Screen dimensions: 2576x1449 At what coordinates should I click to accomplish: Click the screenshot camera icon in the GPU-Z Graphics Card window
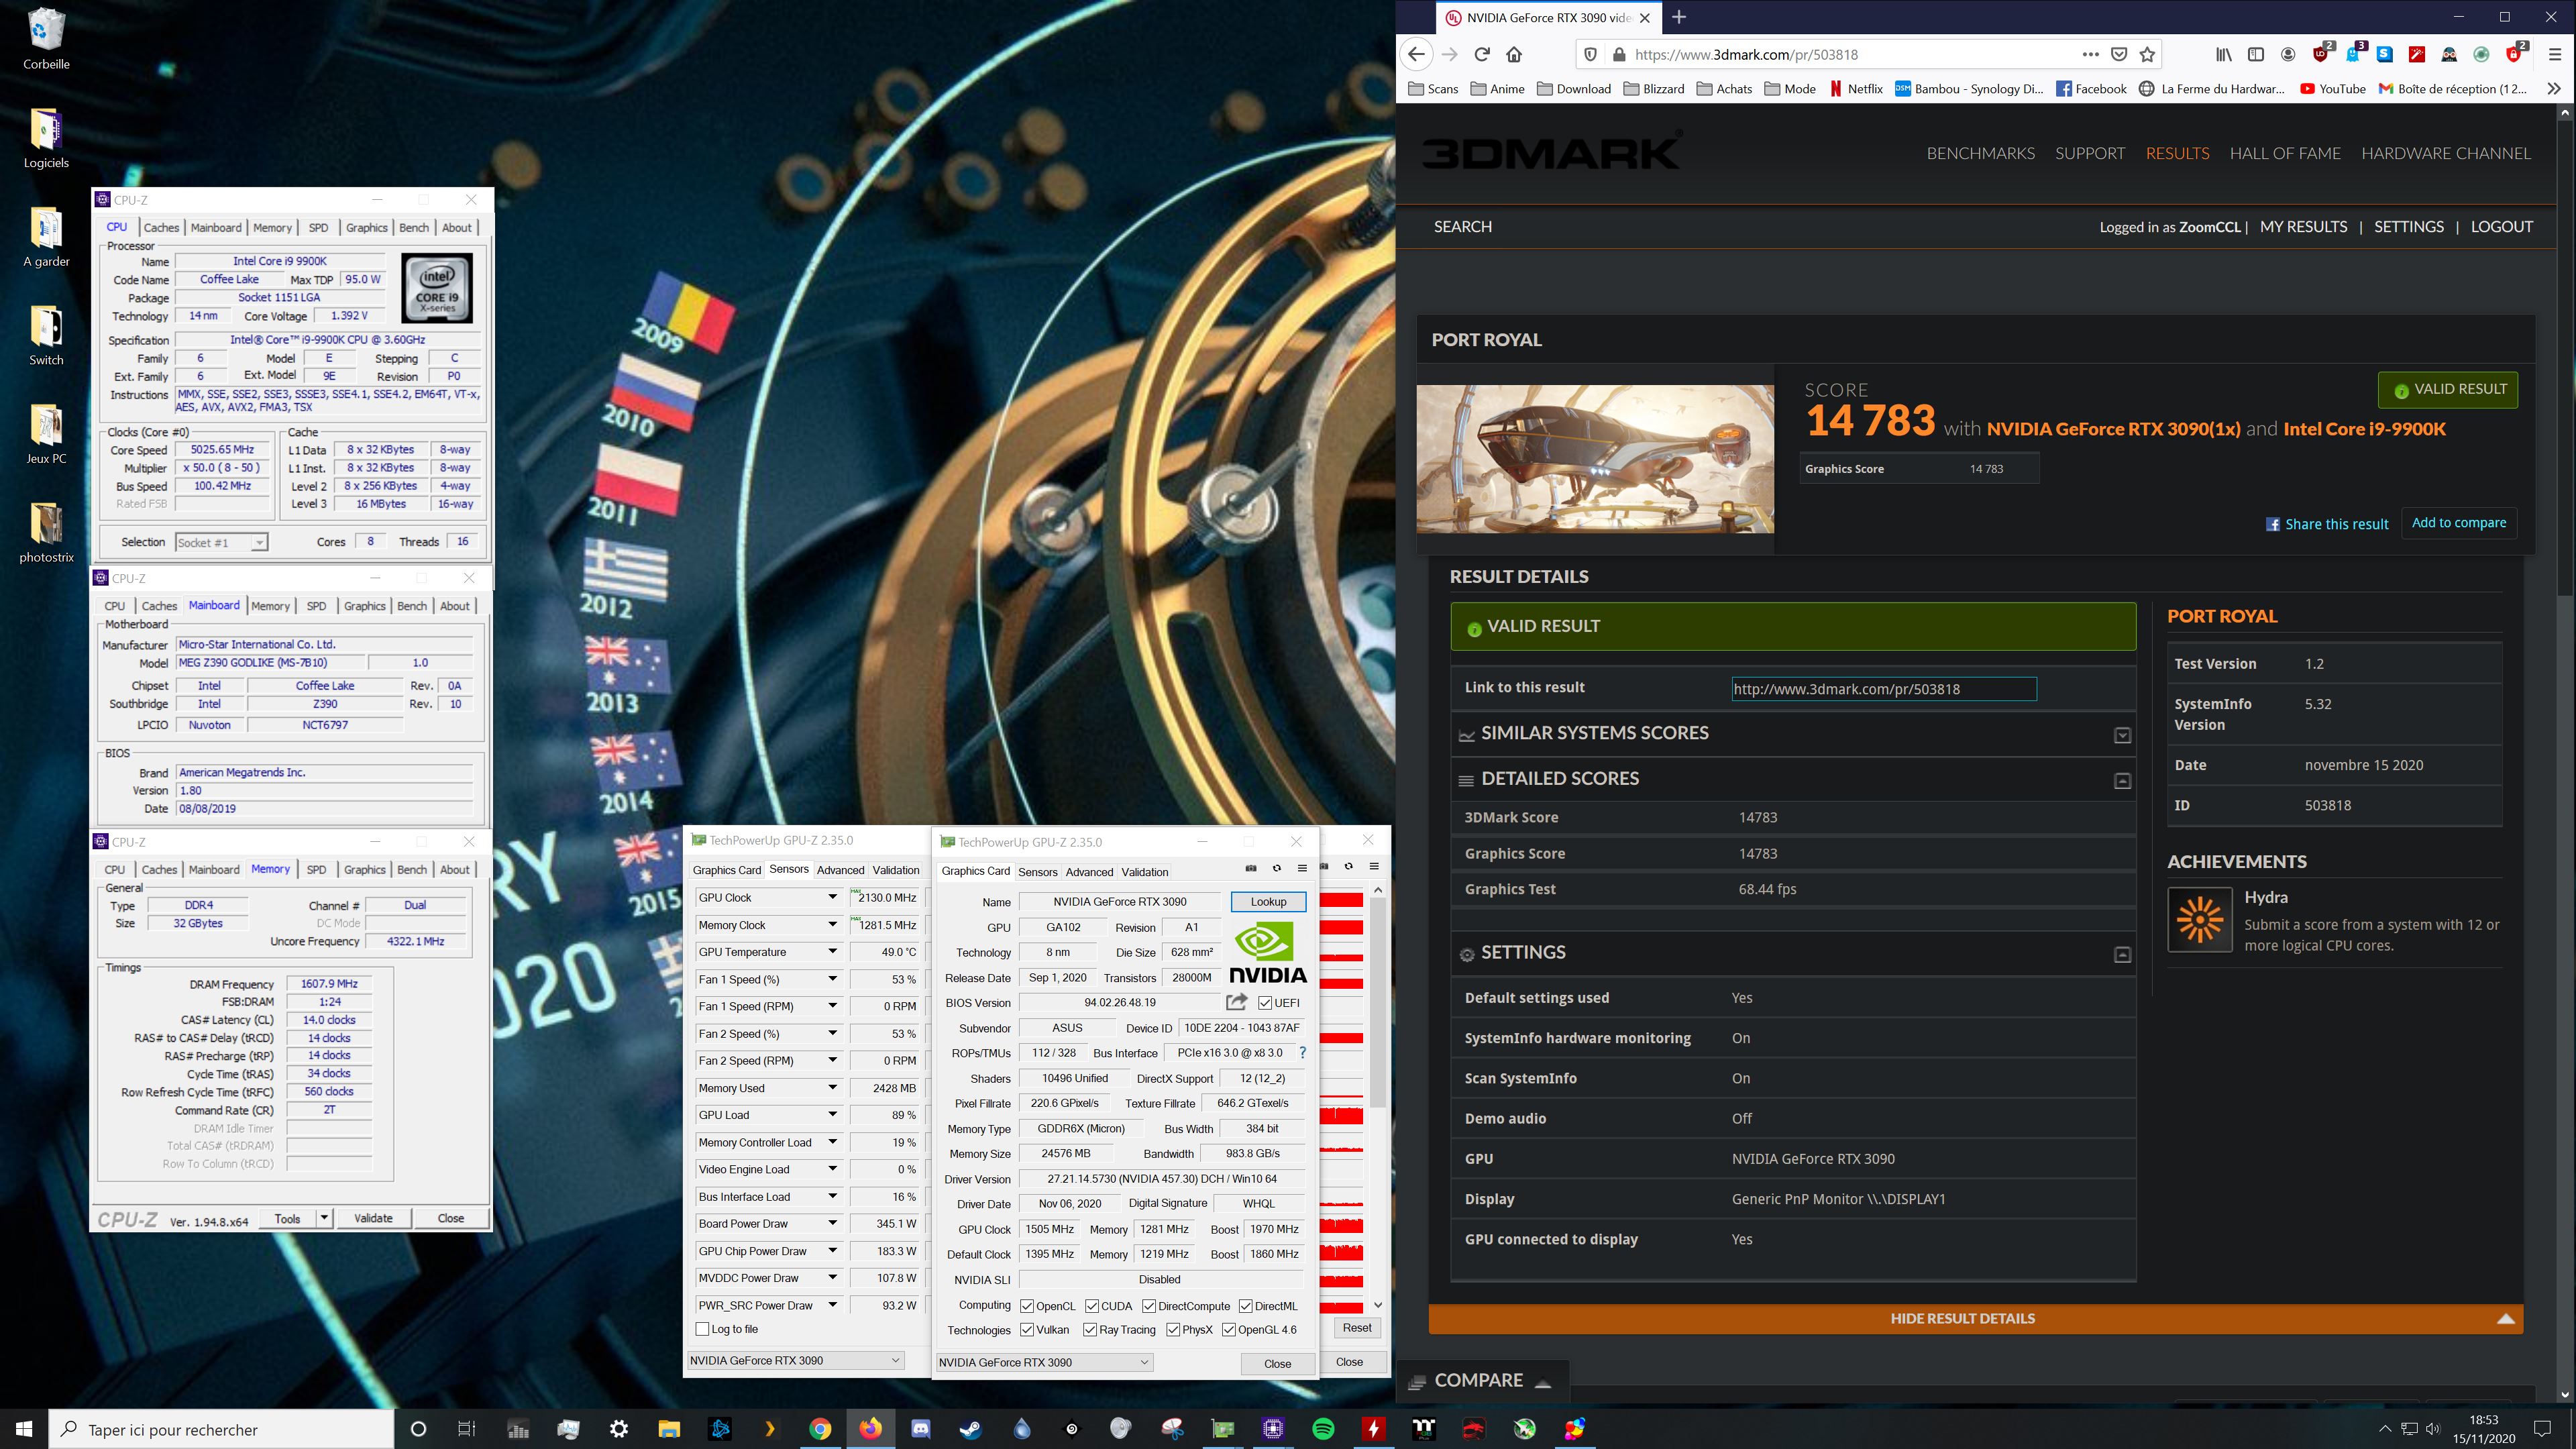pos(1250,868)
